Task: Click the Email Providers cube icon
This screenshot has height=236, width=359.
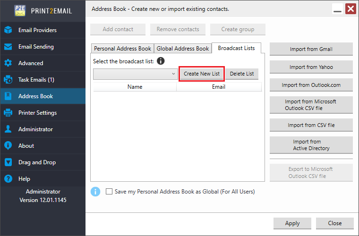Action: 8,30
